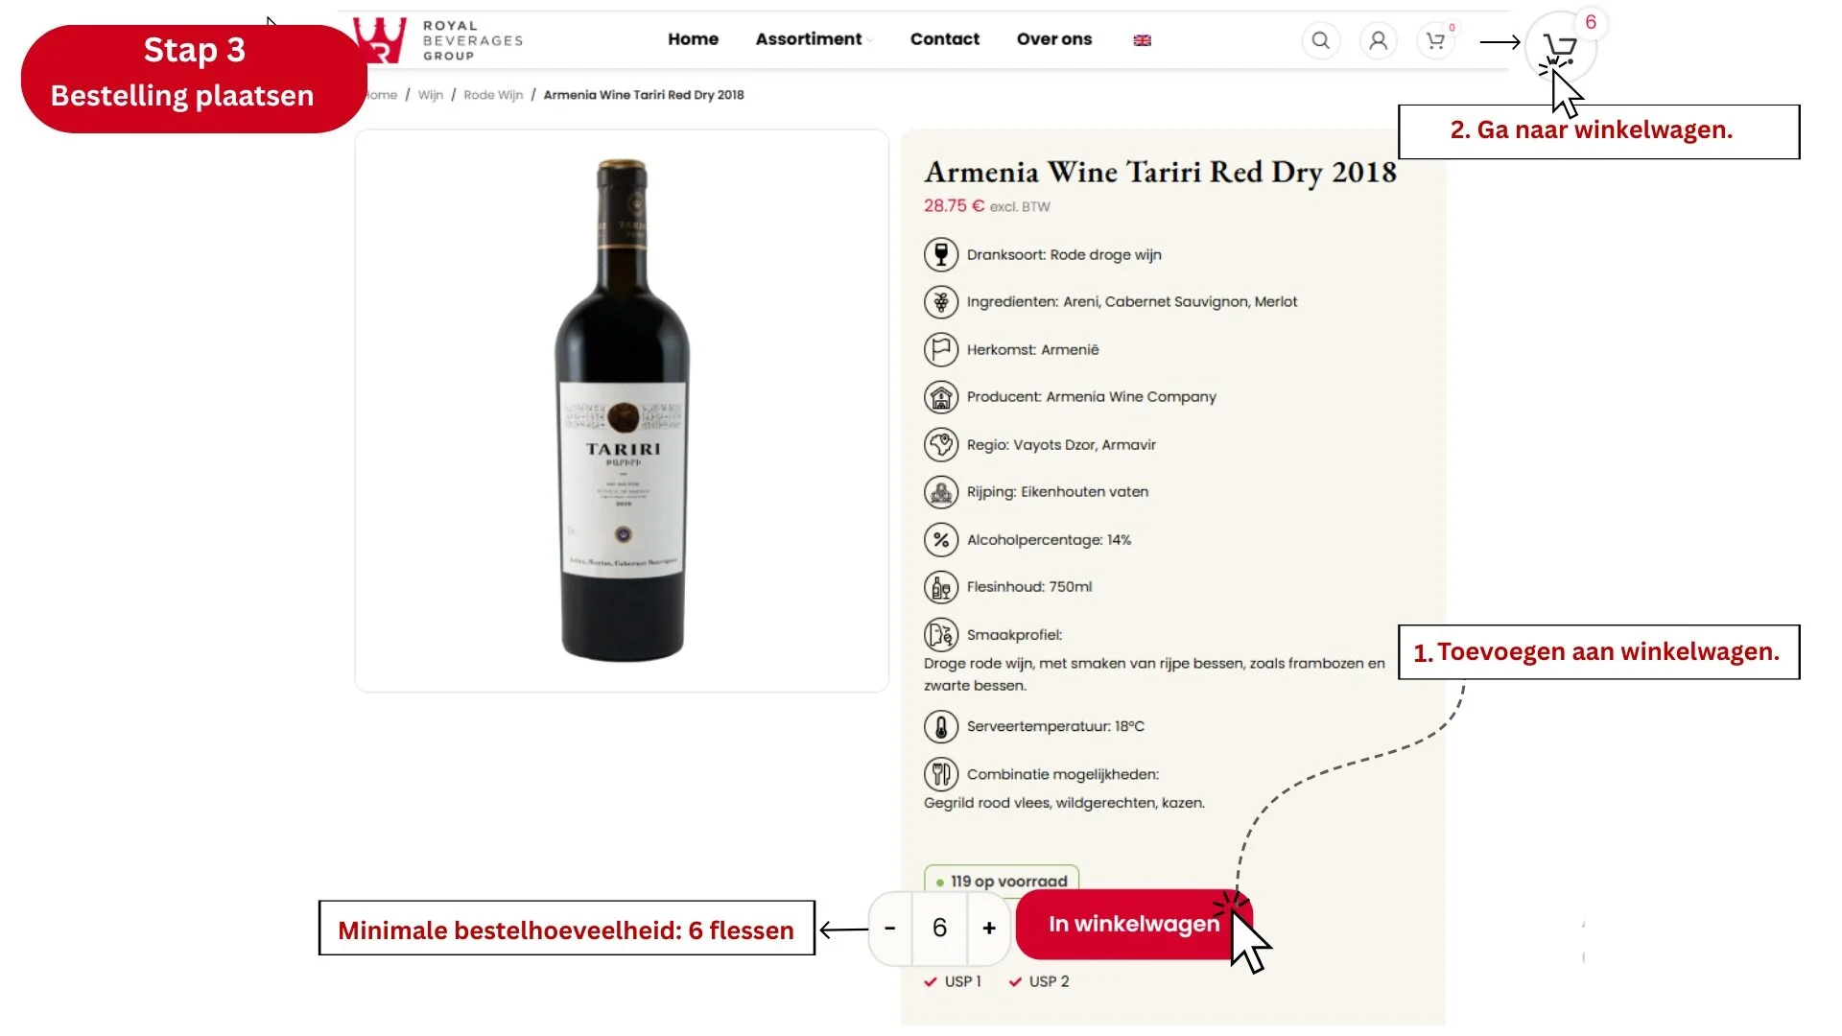The image size is (1842, 1036).
Task: Expand the Assortiment dropdown menu
Action: point(814,39)
